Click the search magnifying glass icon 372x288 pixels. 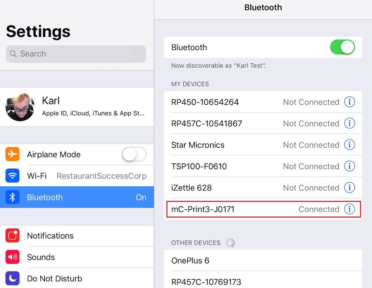13,54
